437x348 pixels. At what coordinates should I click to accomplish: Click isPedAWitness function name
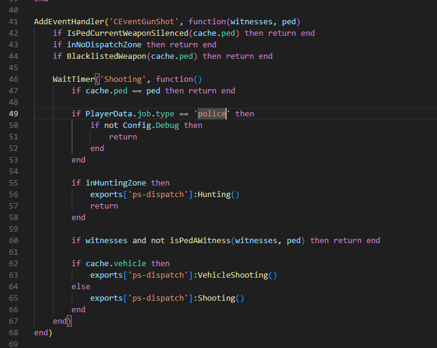point(200,241)
